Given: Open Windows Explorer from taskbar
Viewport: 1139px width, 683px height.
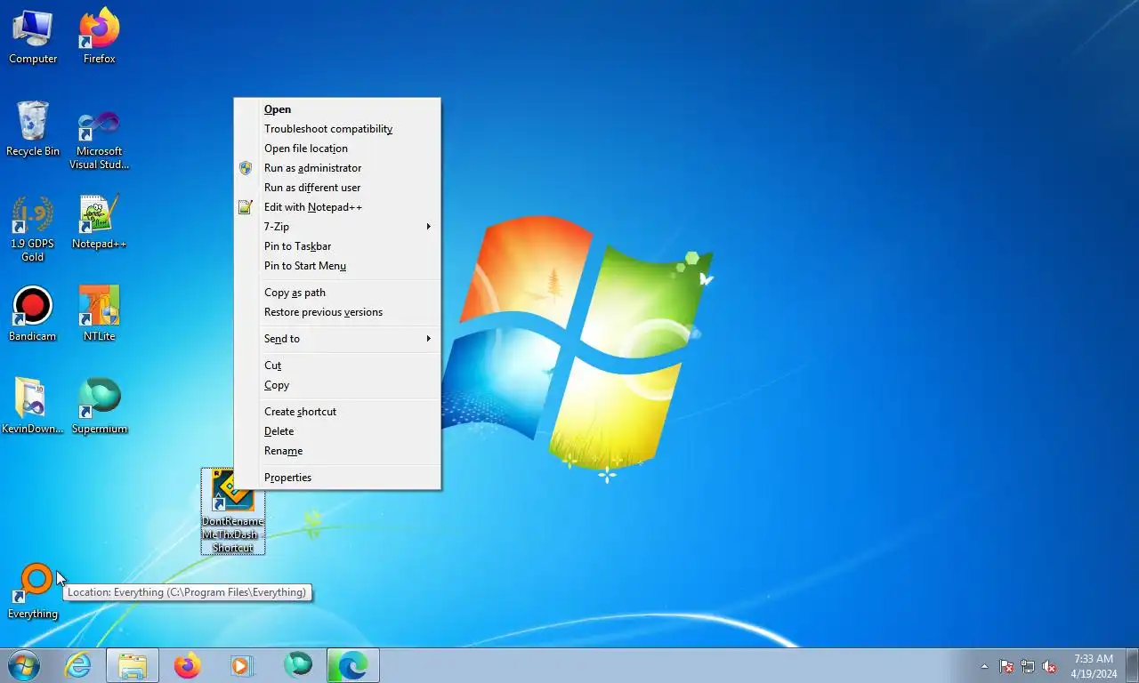Looking at the screenshot, I should tap(133, 665).
